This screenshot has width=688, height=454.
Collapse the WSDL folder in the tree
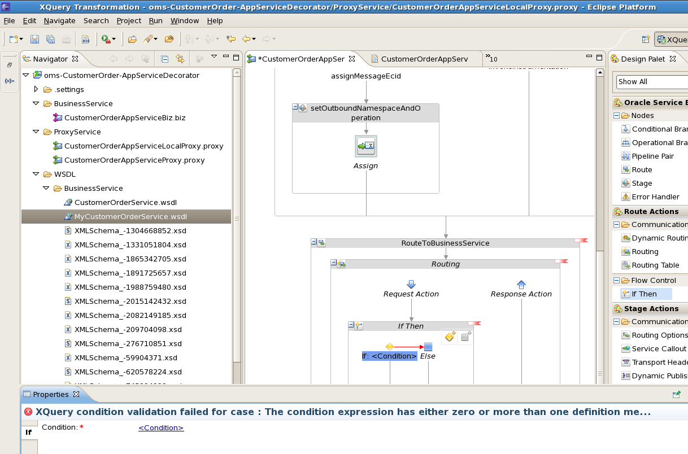(x=36, y=174)
